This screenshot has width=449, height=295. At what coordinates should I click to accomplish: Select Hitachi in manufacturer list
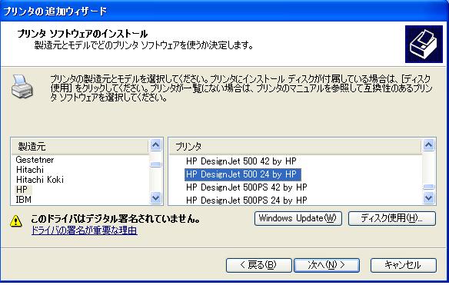(x=30, y=170)
